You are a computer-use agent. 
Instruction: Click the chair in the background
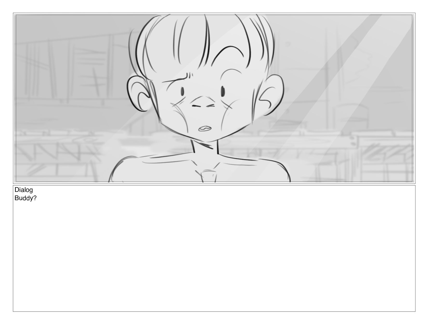[351, 117]
